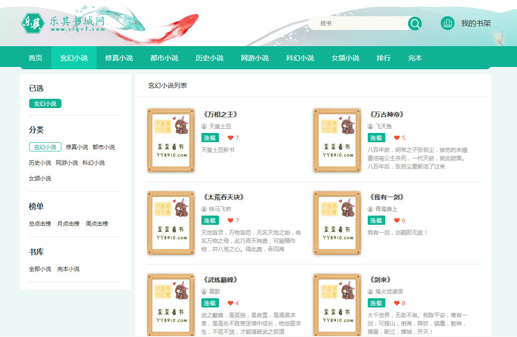This screenshot has width=517, height=337.
Task: Click the bookshelf chart icon
Action: point(447,23)
